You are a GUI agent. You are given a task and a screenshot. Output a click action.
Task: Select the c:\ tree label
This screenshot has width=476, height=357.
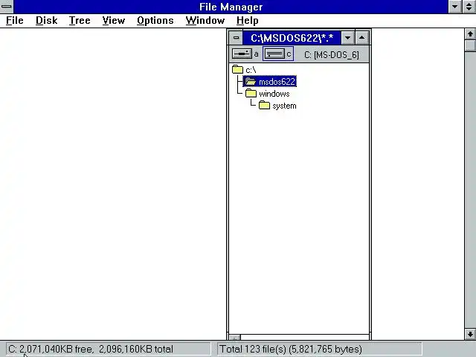pyautogui.click(x=251, y=70)
